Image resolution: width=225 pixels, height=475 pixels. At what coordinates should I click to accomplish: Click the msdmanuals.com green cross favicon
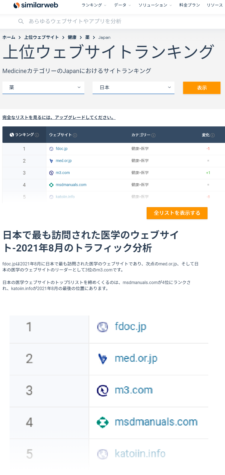pyautogui.click(x=51, y=185)
